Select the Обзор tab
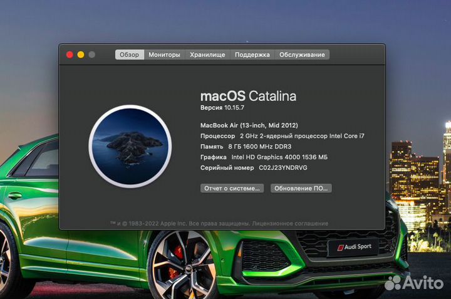Image resolution: width=451 pixels, height=299 pixels. pos(130,55)
